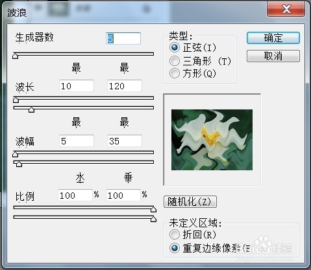
Task: Close the 波浪 dialog window
Action: pos(286,9)
